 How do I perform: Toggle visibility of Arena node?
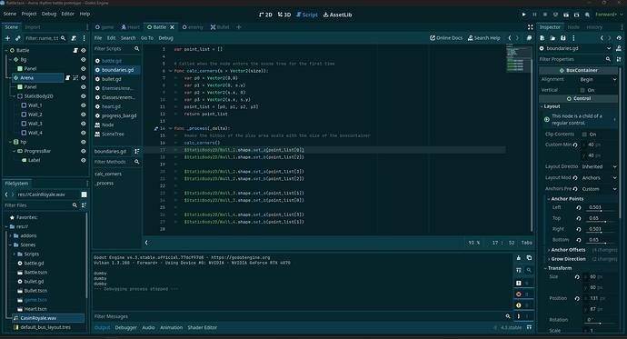[x=84, y=77]
